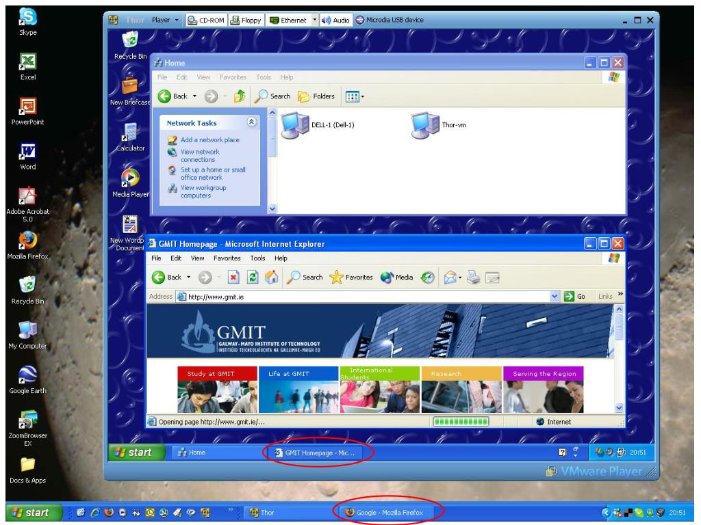The image size is (701, 525).
Task: Open the VM's Recycle Bin icon
Action: 130,44
